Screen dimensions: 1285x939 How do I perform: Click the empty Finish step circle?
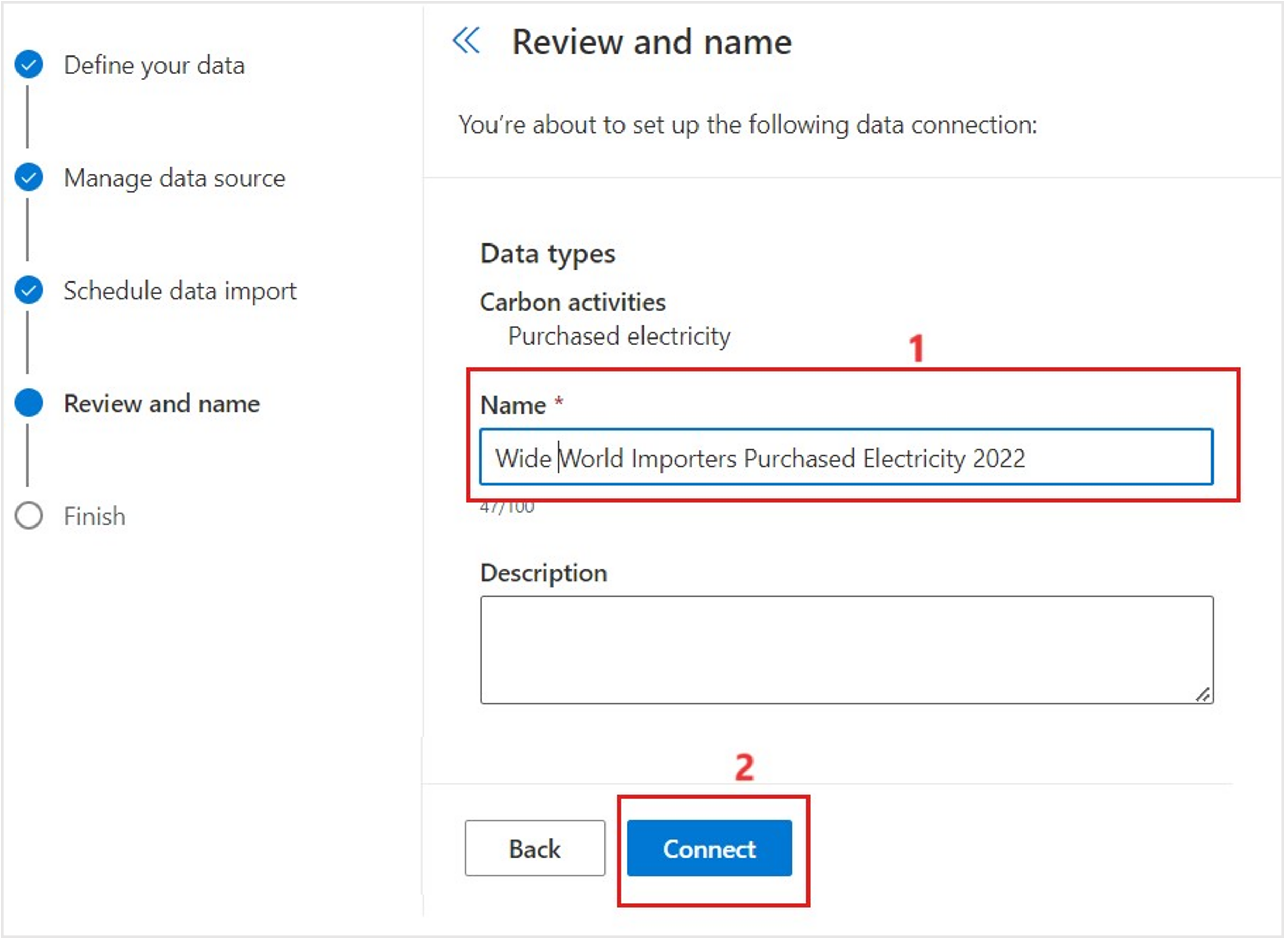coord(28,516)
